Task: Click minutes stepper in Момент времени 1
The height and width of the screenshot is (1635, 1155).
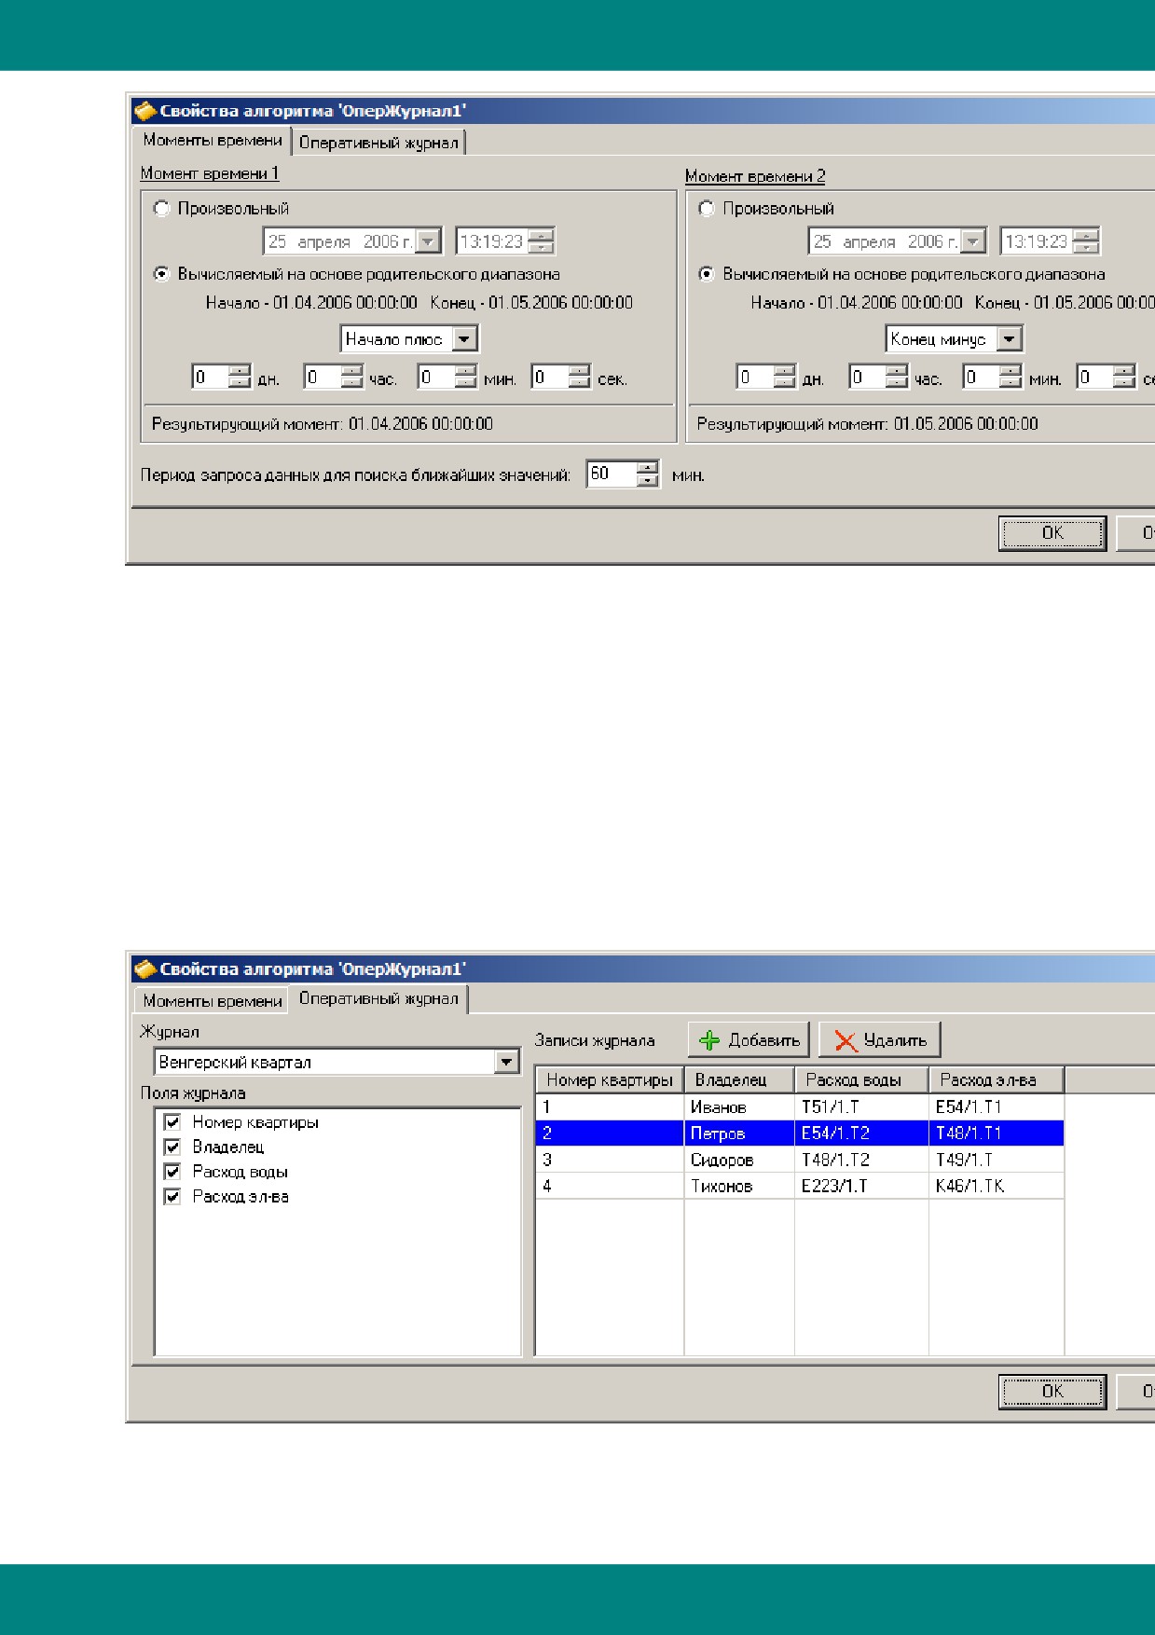Action: [x=465, y=377]
